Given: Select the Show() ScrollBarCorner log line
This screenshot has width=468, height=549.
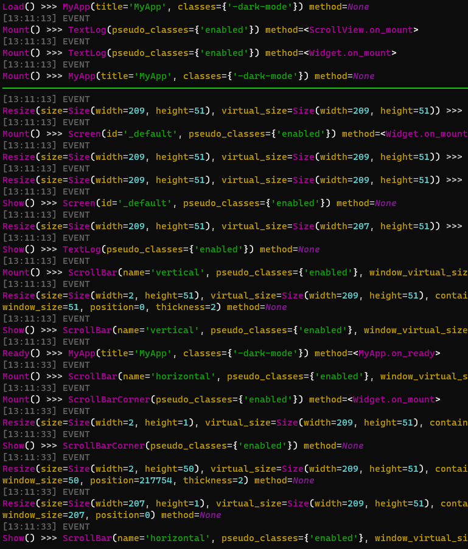Looking at the screenshot, I should pos(183,446).
